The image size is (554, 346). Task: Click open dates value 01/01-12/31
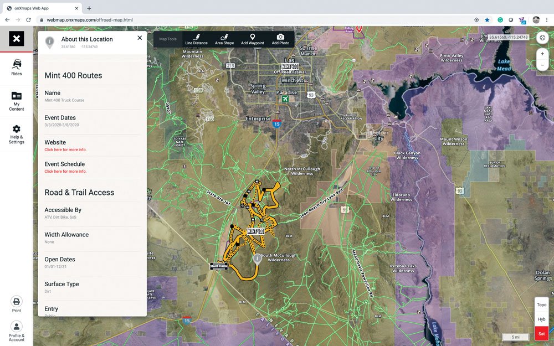point(55,267)
